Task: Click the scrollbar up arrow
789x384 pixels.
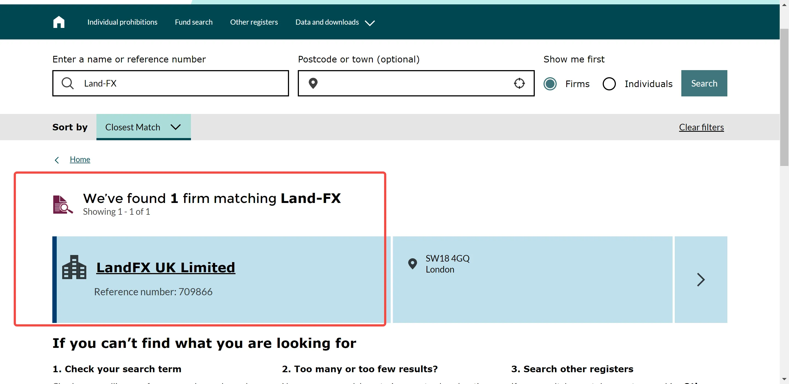Action: [x=784, y=5]
